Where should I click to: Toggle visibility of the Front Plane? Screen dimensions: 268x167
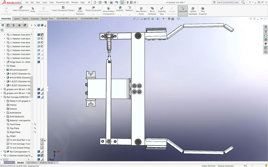tap(35, 124)
